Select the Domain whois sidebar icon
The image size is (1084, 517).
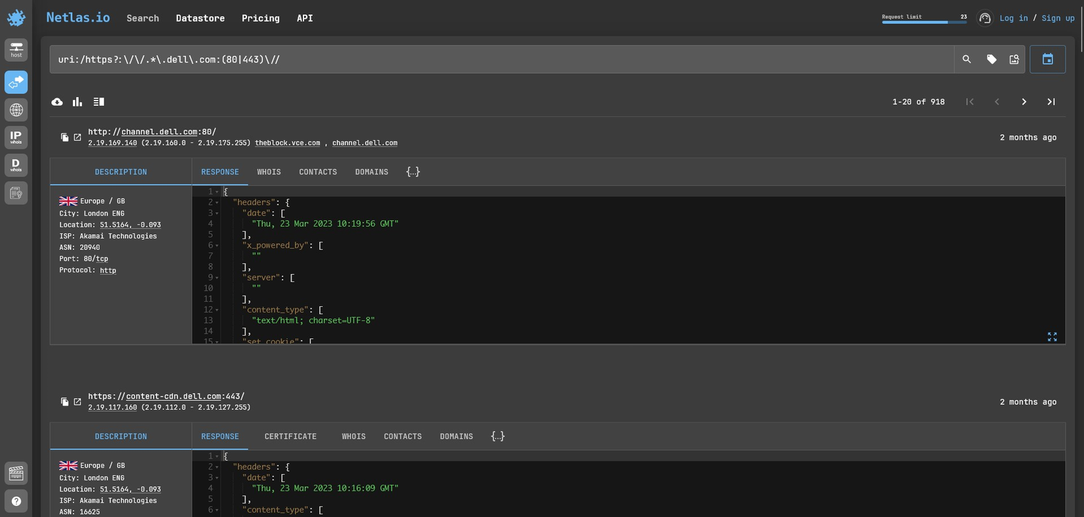(16, 165)
